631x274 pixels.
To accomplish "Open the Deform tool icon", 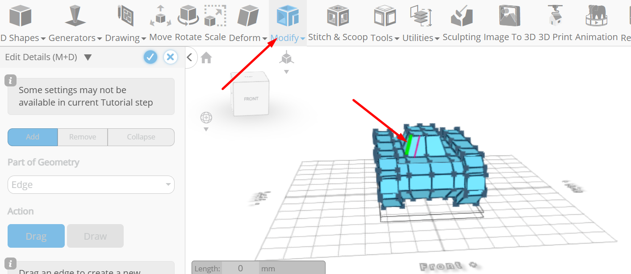I will pyautogui.click(x=248, y=16).
